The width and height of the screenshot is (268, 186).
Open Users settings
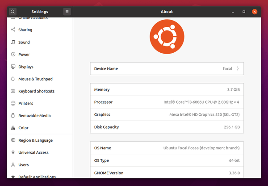[40, 165]
